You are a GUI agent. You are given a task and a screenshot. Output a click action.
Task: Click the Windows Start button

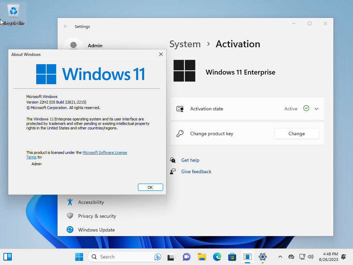(79, 257)
